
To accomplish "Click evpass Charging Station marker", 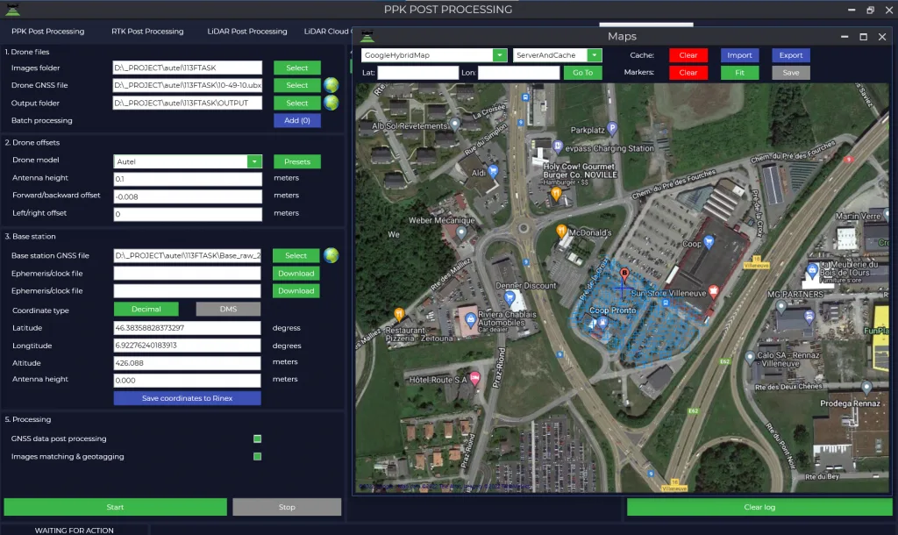I will 558,146.
